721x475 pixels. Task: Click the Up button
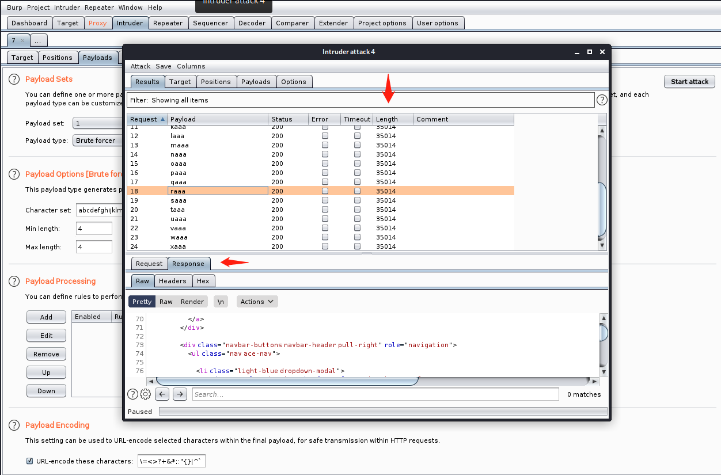click(x=47, y=373)
